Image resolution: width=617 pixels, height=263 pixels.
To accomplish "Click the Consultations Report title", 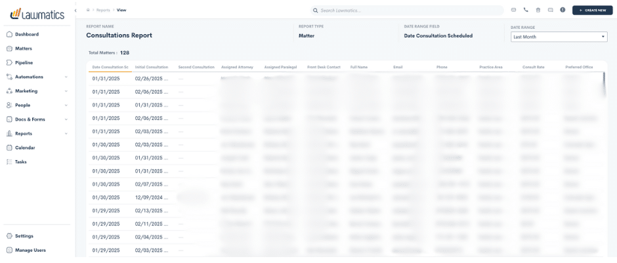I will [119, 35].
